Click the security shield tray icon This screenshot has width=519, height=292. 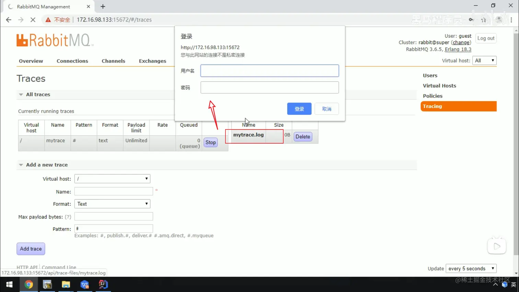point(505,284)
